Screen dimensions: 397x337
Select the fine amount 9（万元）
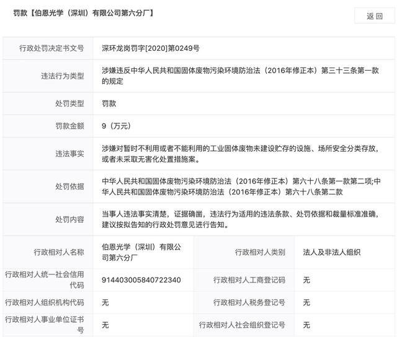pos(116,126)
